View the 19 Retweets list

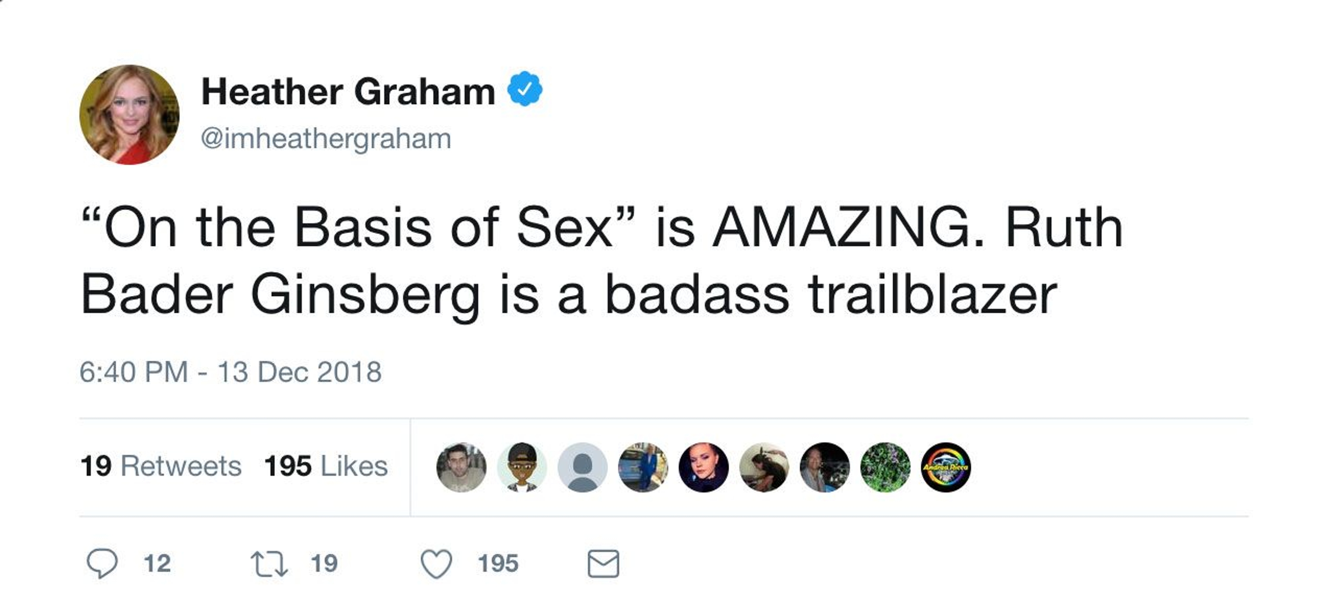161,466
